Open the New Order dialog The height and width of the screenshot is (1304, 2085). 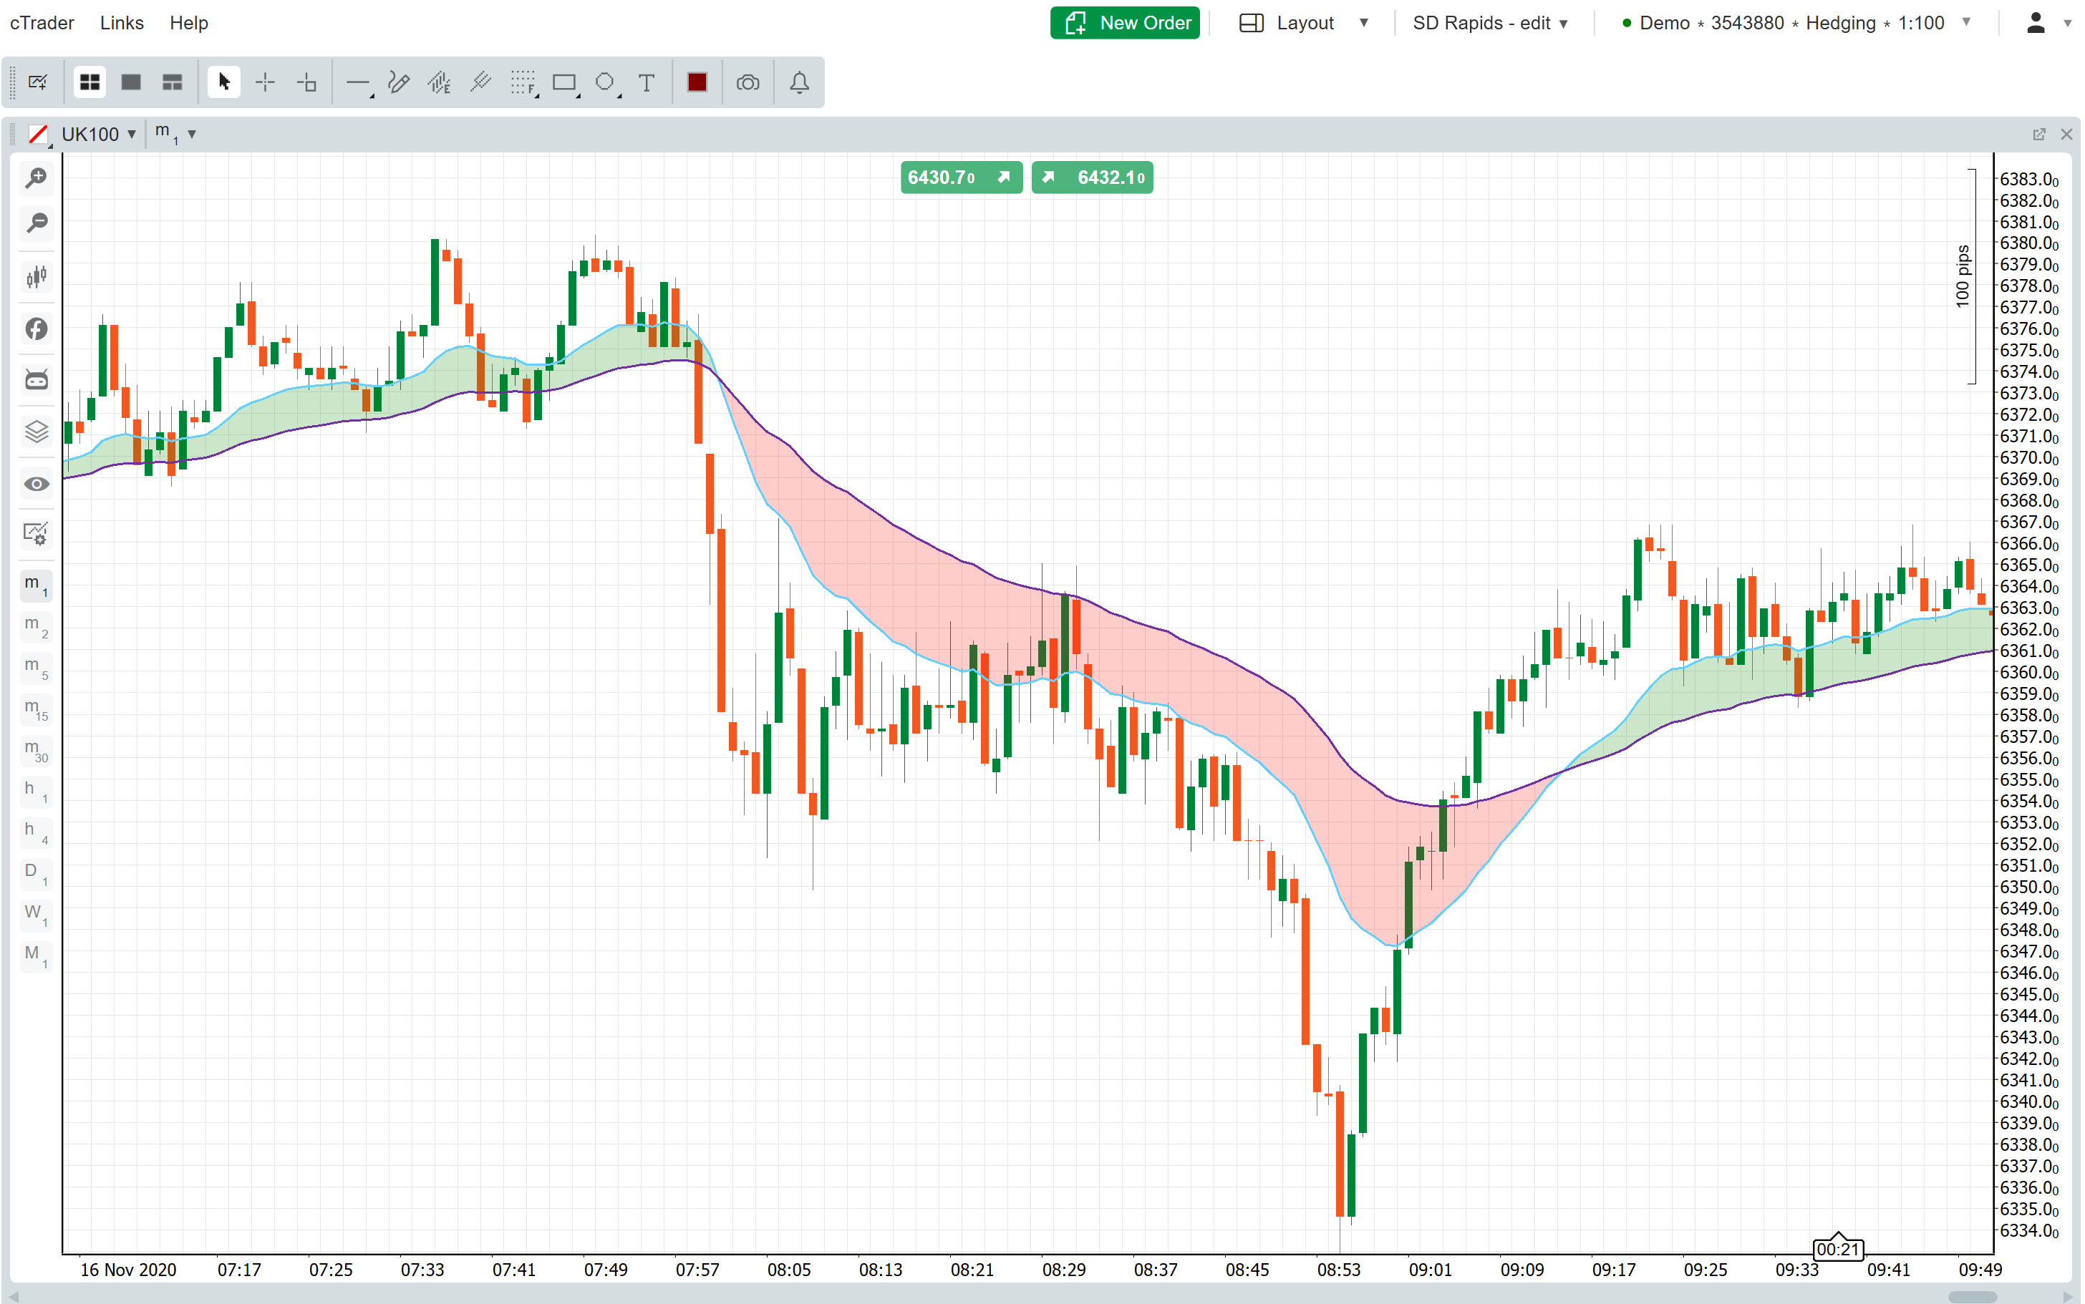(1124, 22)
